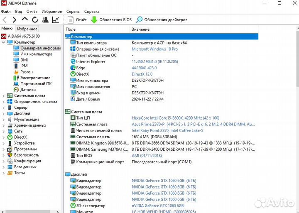
Task: Click Обновления BIOS green arrow button
Action: [111, 20]
